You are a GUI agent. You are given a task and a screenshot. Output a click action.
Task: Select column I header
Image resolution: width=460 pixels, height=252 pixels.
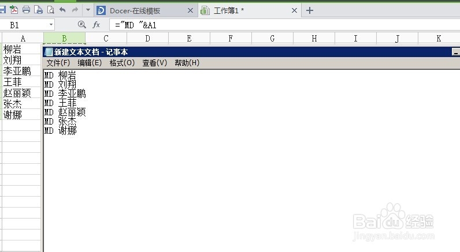coord(355,38)
